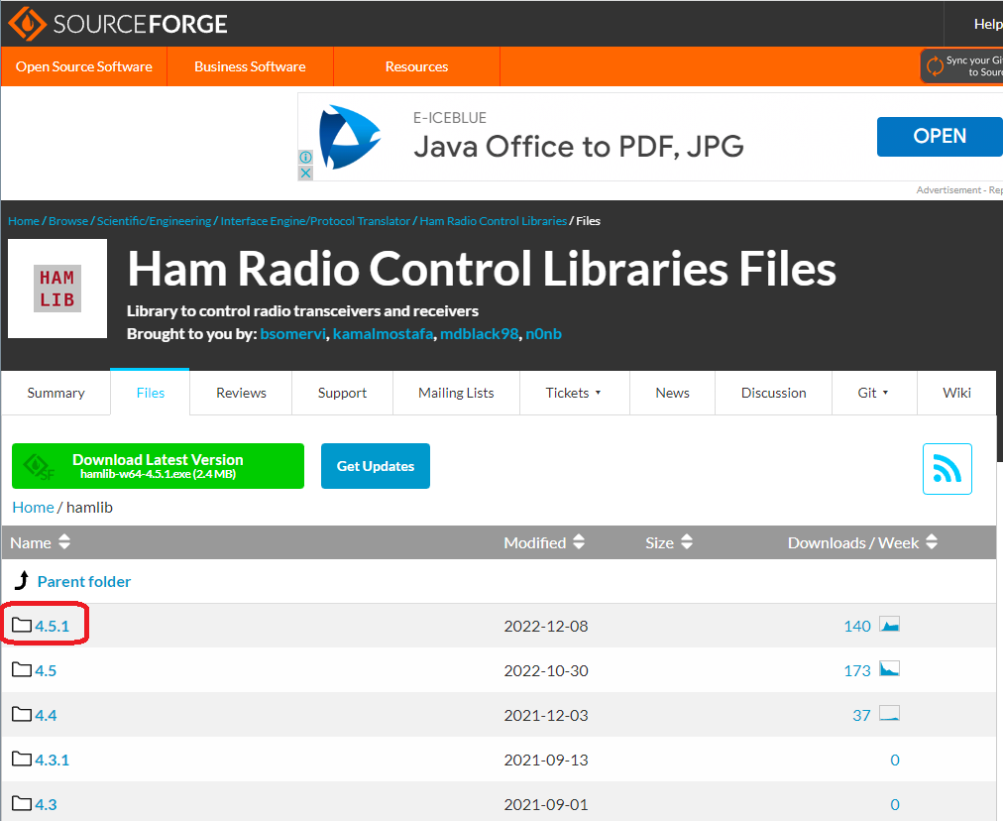The height and width of the screenshot is (821, 1003).
Task: Click Interface Engine/Protocol Translator breadcrumb
Action: pyautogui.click(x=315, y=221)
